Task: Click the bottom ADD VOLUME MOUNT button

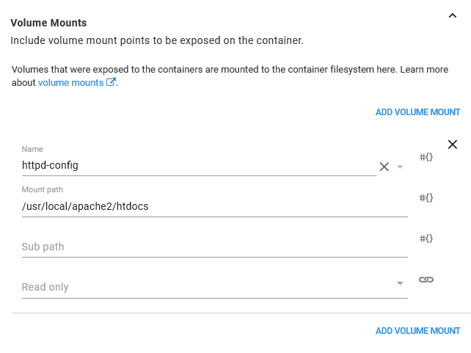Action: click(417, 331)
